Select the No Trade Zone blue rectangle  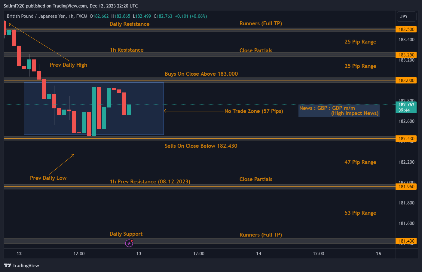[94, 109]
